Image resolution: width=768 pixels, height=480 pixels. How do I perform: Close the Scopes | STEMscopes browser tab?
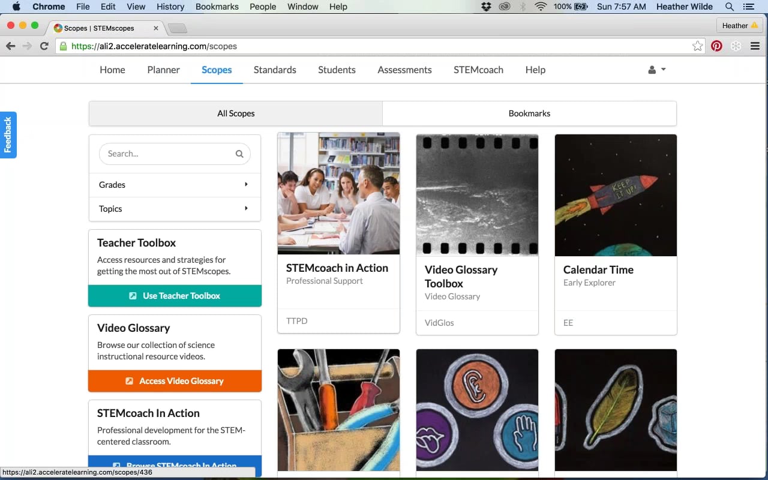[156, 28]
